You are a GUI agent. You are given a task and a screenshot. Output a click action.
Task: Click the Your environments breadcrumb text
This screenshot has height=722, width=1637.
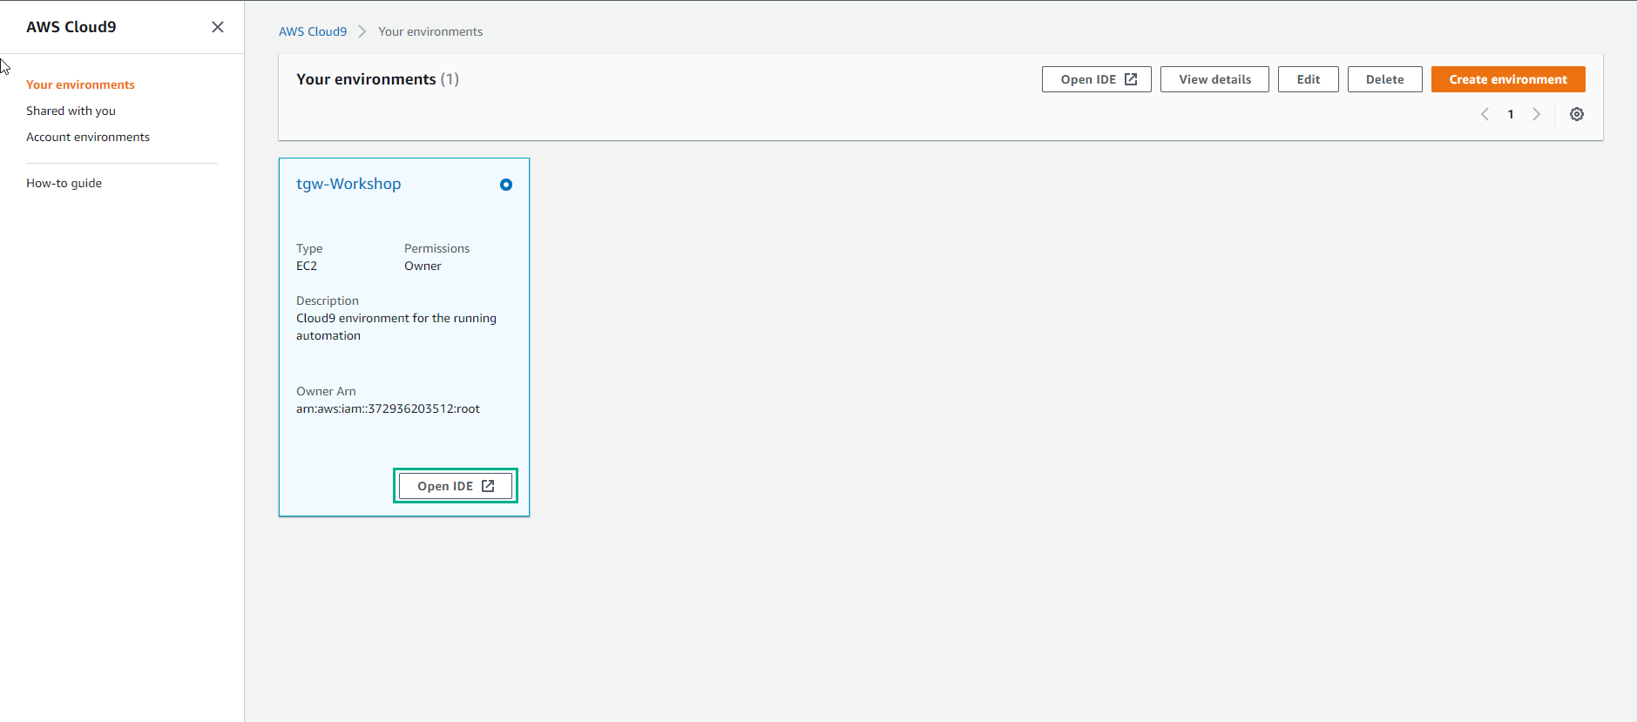click(430, 31)
